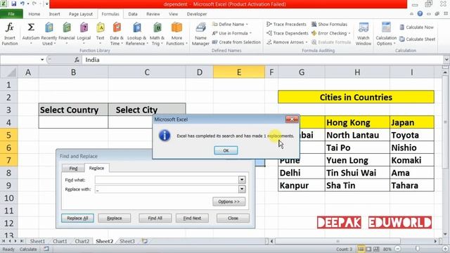Select the cell containing Kanpur
This screenshot has height=253, width=450.
point(302,186)
